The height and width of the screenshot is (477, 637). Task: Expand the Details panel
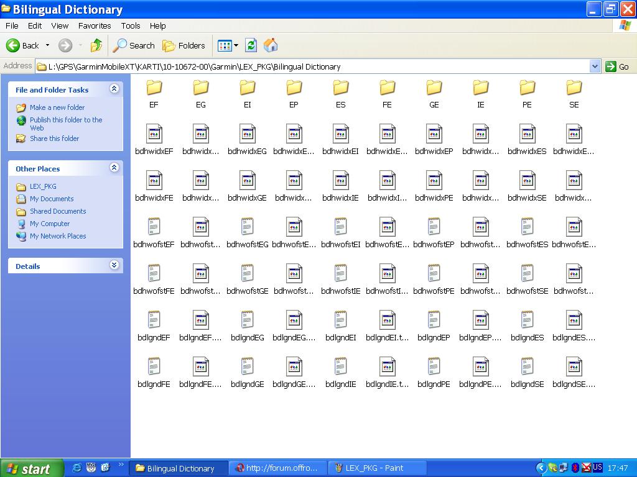coord(114,266)
